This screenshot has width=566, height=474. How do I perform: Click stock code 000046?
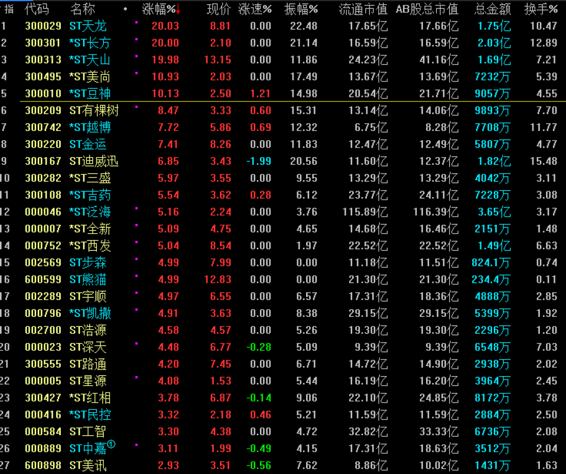coord(43,212)
